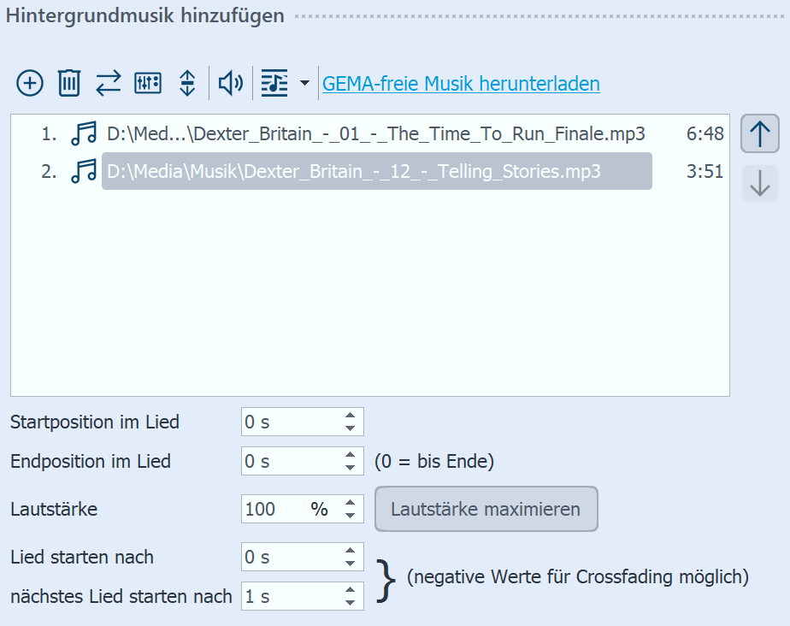Click the playlist music notes icon
Viewport: 790px width, 626px height.
click(x=274, y=83)
